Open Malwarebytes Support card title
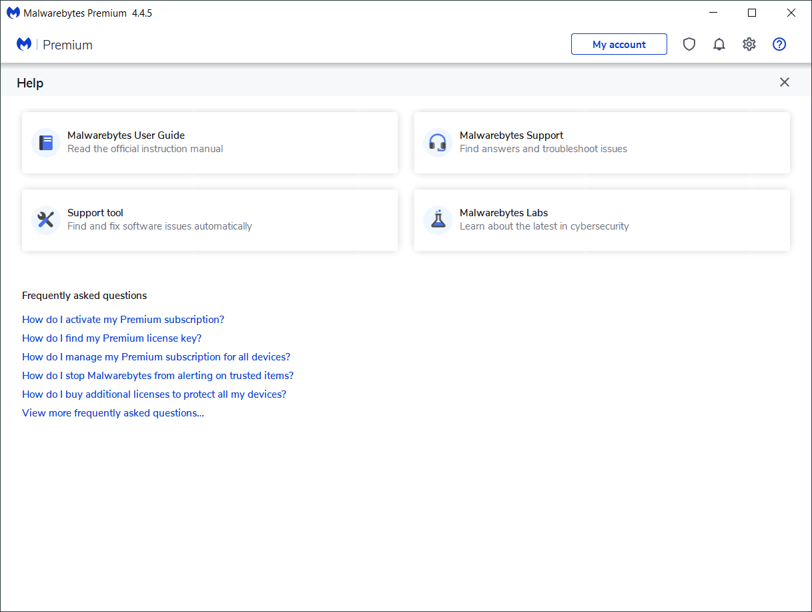The image size is (812, 612). (x=512, y=135)
